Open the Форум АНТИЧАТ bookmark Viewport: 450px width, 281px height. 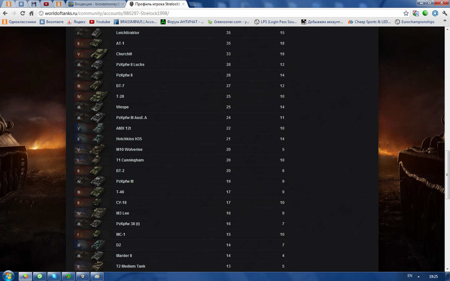click(182, 22)
